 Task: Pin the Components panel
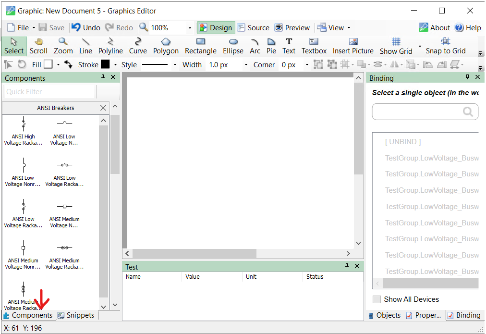tap(103, 77)
